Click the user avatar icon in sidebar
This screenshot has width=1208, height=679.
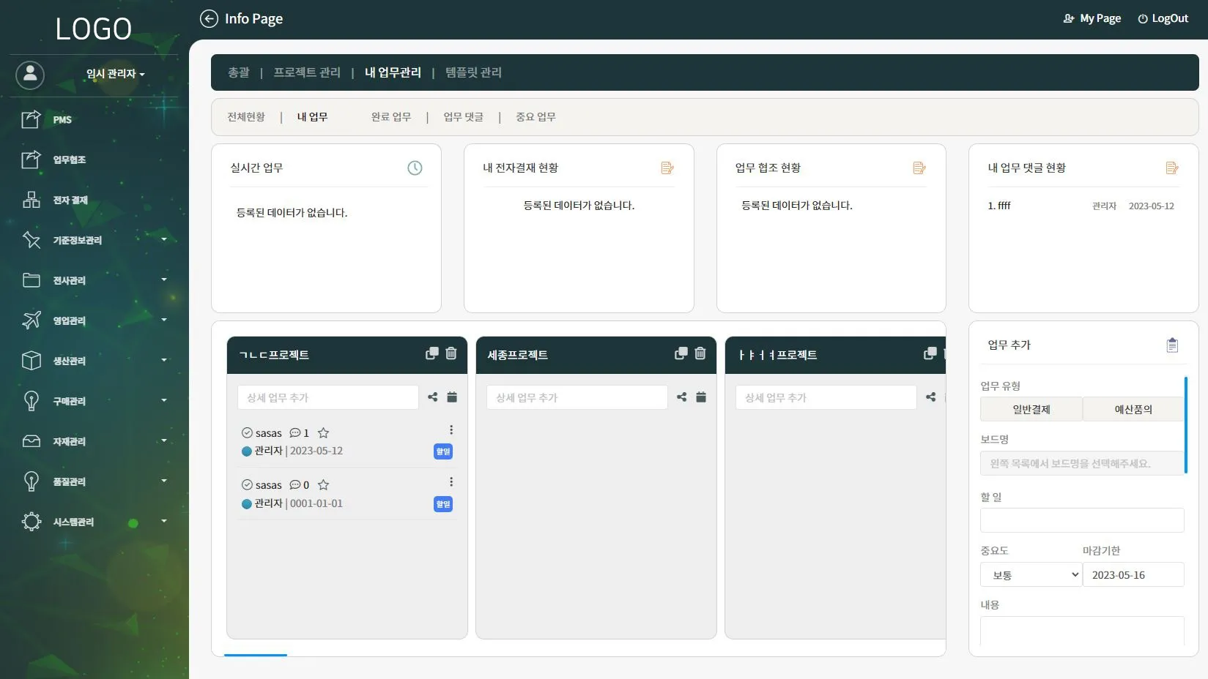point(30,75)
